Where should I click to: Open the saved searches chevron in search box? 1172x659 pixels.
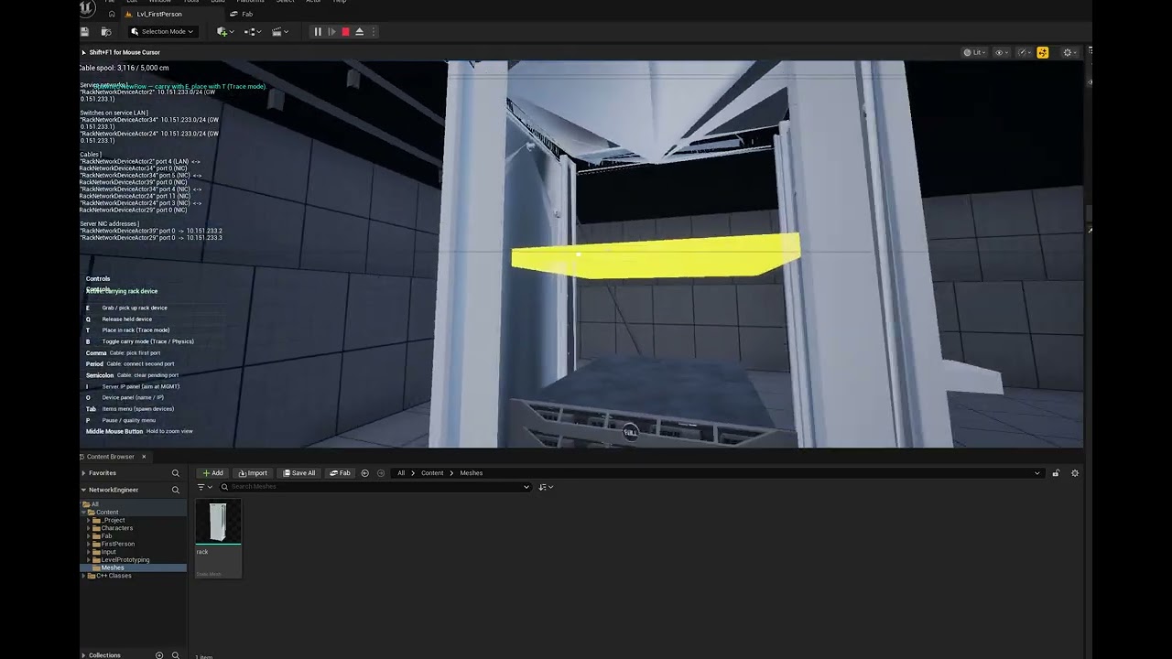(526, 487)
